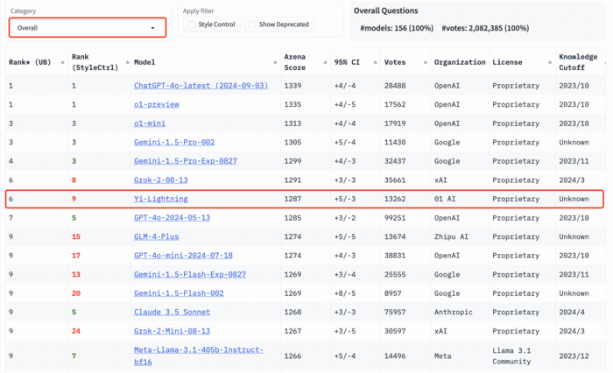Click the 01 AI organization cell
Screen dimensions: 613x373
click(x=445, y=199)
